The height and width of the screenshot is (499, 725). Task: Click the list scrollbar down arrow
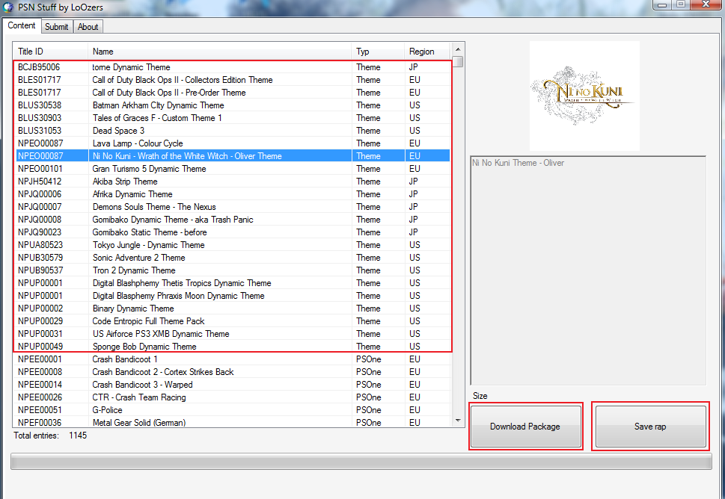tap(458, 421)
